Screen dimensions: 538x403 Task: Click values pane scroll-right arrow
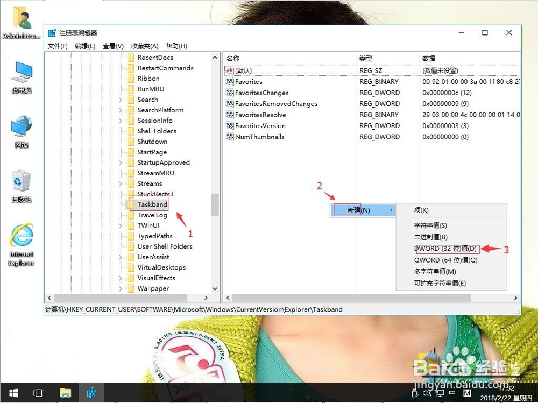click(516, 298)
